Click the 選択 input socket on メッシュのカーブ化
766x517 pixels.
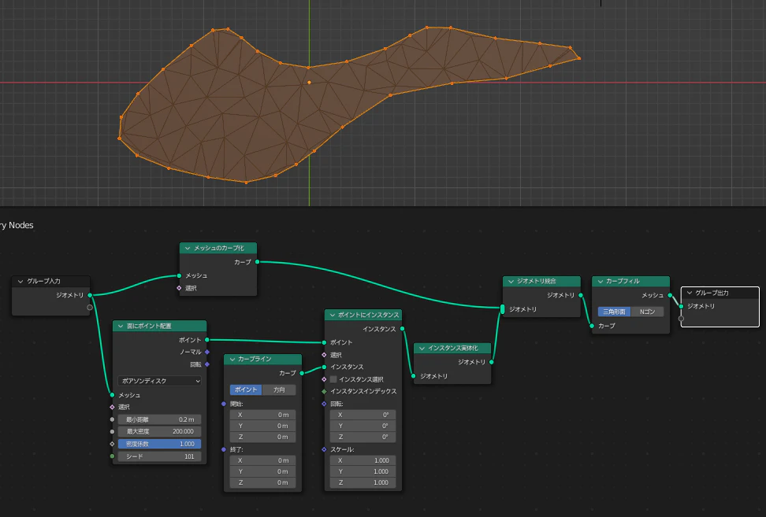tap(179, 288)
